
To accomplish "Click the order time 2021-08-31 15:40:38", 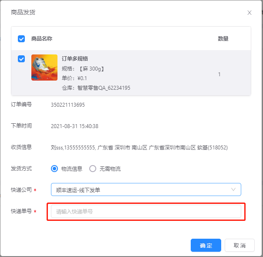I will tap(74, 126).
